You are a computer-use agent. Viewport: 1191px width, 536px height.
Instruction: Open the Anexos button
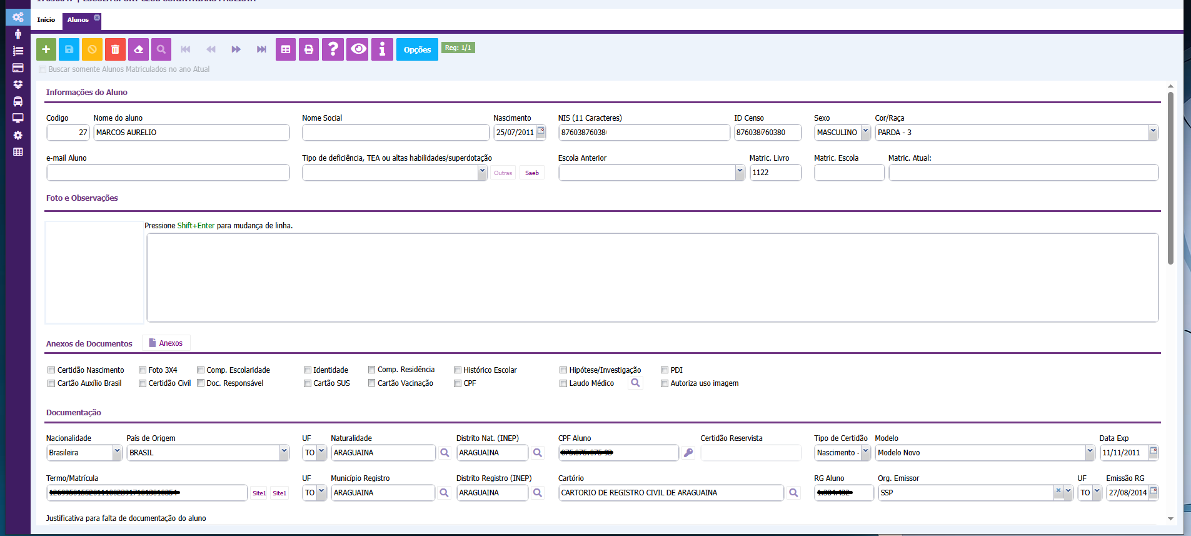pyautogui.click(x=166, y=343)
